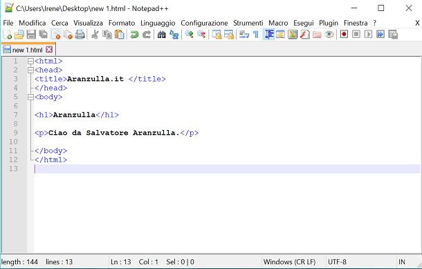Image resolution: width=422 pixels, height=269 pixels.
Task: Undo last action with green arrow
Action: 134,35
